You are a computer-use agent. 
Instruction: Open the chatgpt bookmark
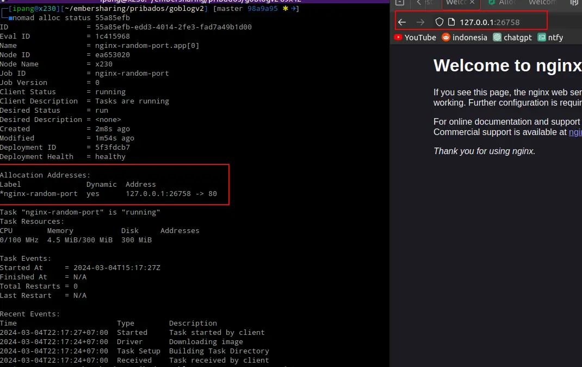click(512, 38)
